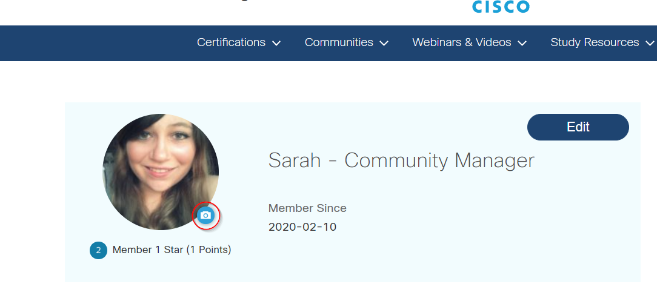The image size is (657, 304).
Task: Click the Sarah - Community Manager heading
Action: [401, 160]
